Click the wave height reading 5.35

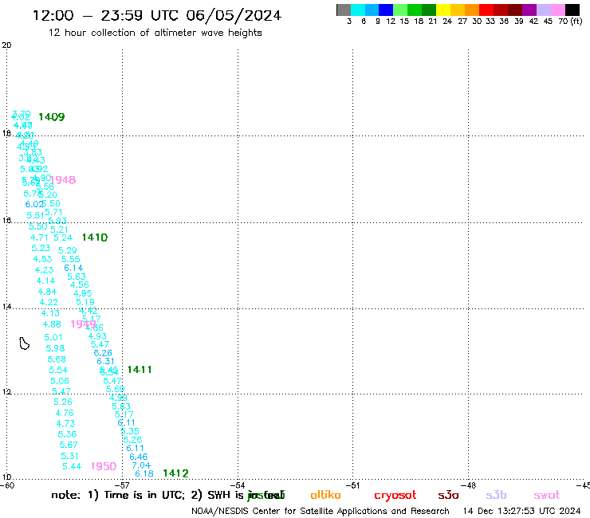pos(130,431)
